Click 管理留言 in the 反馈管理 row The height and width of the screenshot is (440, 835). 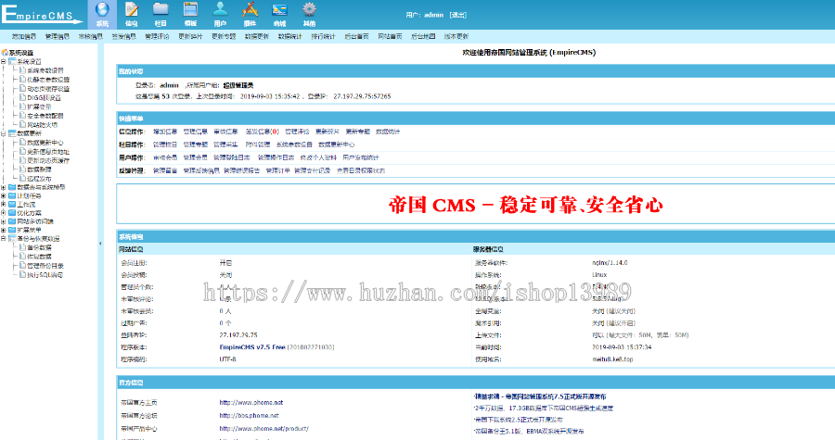point(165,170)
